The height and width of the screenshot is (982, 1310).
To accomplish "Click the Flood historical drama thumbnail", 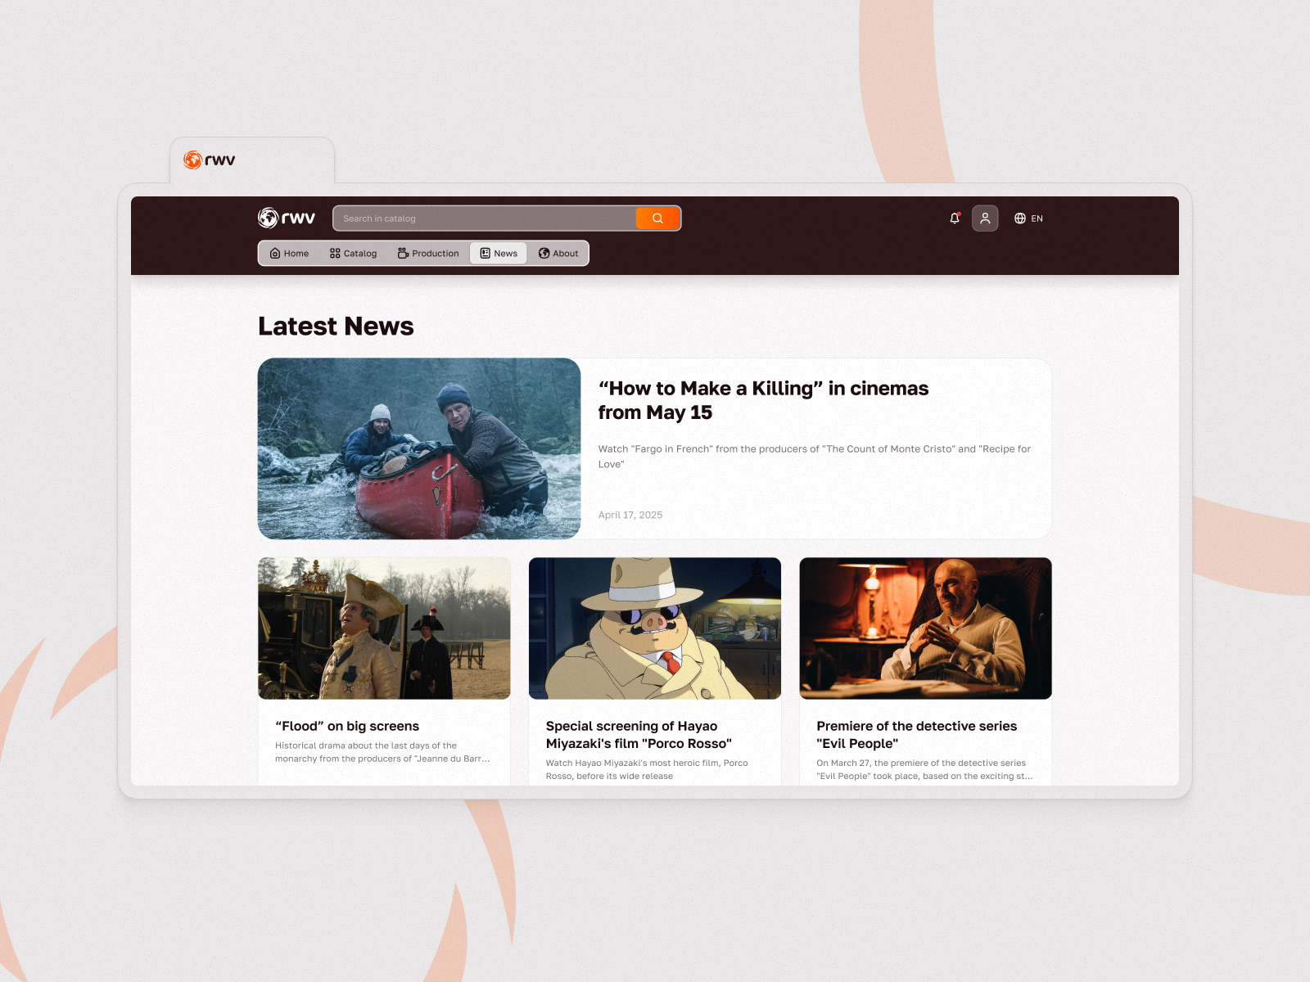I will click(x=384, y=628).
